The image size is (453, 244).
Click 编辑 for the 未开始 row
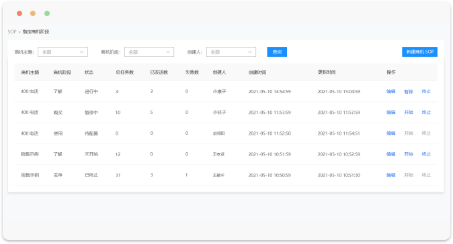[x=390, y=154]
